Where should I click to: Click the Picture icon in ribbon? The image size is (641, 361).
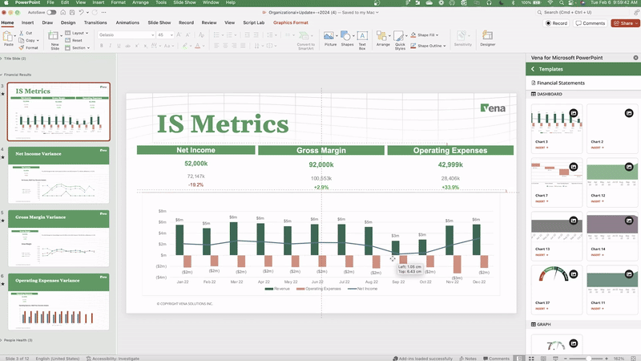330,37
